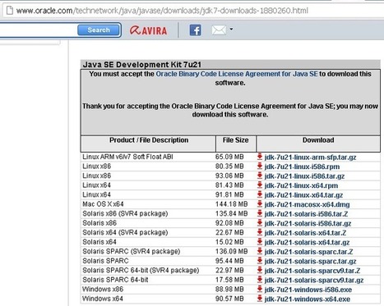
Task: Click download icon for solaris-x64.tar.gz
Action: pyautogui.click(x=260, y=242)
